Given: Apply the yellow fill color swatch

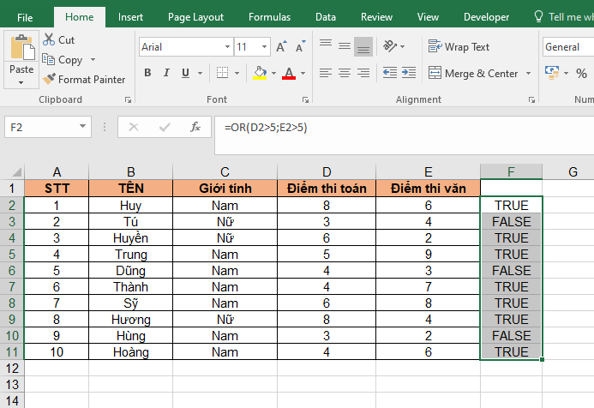Looking at the screenshot, I should pos(260,74).
